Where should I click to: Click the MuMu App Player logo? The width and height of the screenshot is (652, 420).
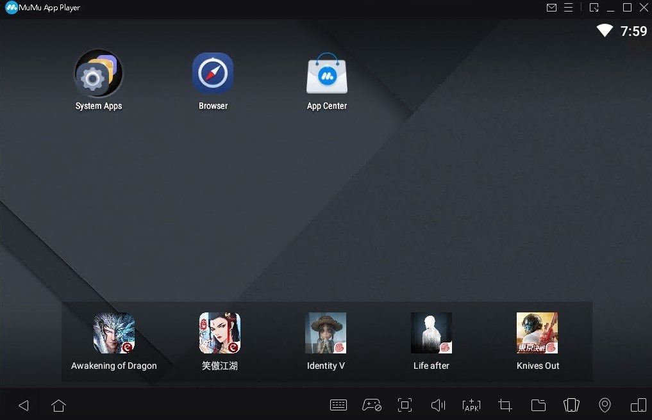(x=12, y=8)
